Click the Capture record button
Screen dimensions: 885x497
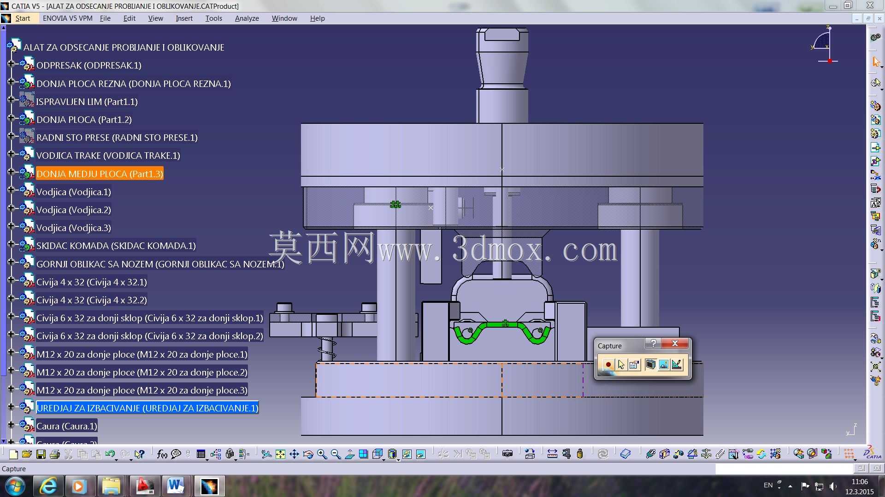[608, 364]
